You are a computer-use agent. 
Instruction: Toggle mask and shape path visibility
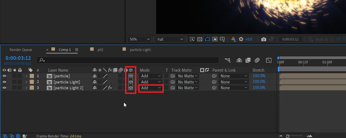tap(207, 39)
